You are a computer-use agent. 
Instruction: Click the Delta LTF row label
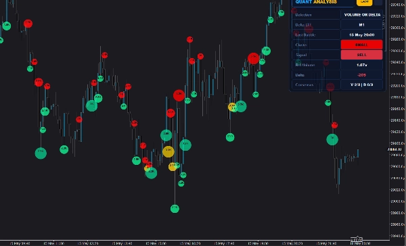303,25
